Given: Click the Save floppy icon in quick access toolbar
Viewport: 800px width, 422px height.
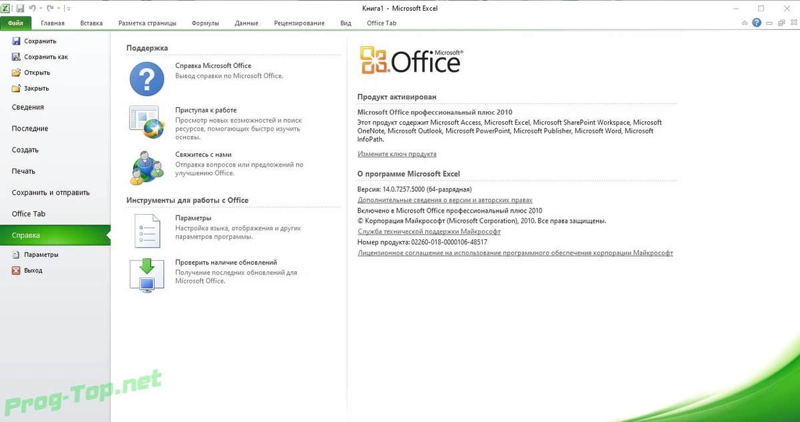Looking at the screenshot, I should point(20,8).
